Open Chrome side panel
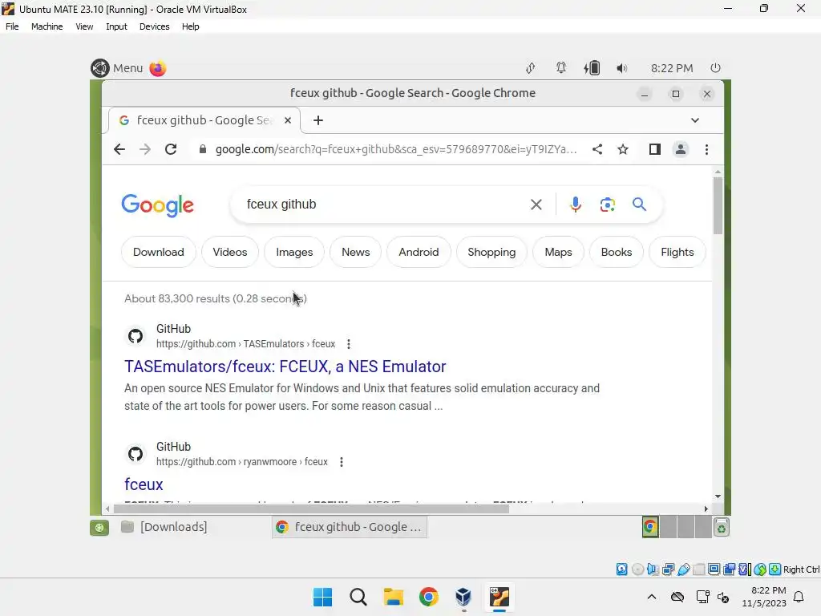The width and height of the screenshot is (821, 616). pos(654,149)
